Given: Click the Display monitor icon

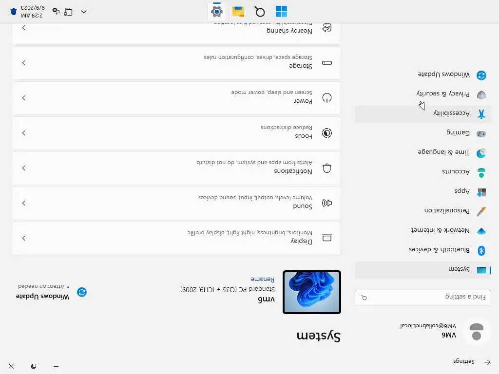Looking at the screenshot, I should point(327,238).
